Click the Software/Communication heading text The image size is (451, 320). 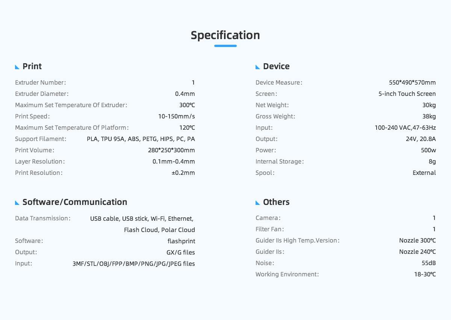[75, 202]
